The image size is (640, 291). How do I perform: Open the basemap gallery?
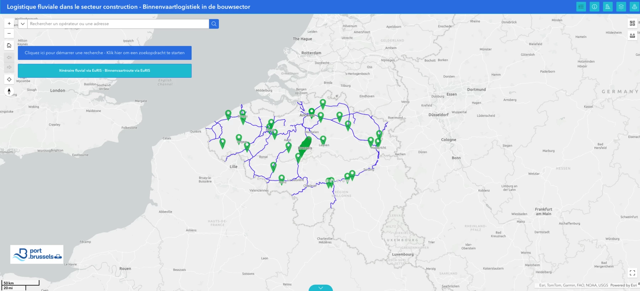632,23
